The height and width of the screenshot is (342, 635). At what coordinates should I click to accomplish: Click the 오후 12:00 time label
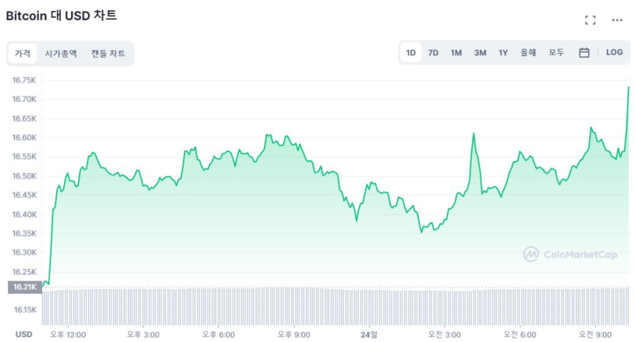coord(68,335)
